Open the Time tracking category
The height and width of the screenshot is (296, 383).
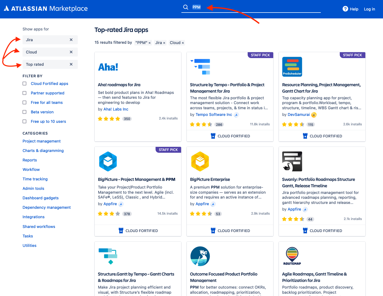tap(35, 179)
